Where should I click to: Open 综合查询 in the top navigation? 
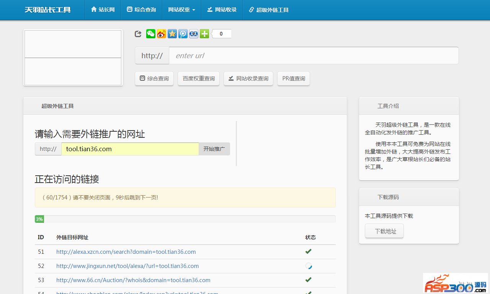pos(141,10)
